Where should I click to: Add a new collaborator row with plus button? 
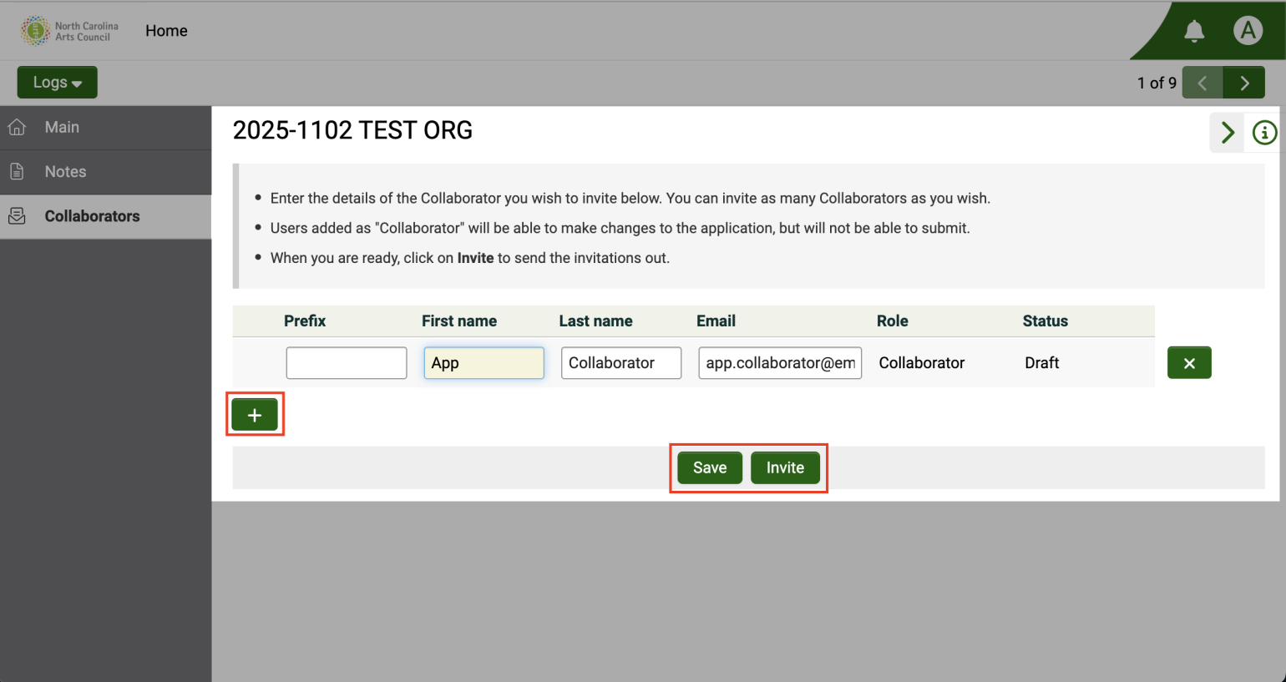(x=255, y=414)
